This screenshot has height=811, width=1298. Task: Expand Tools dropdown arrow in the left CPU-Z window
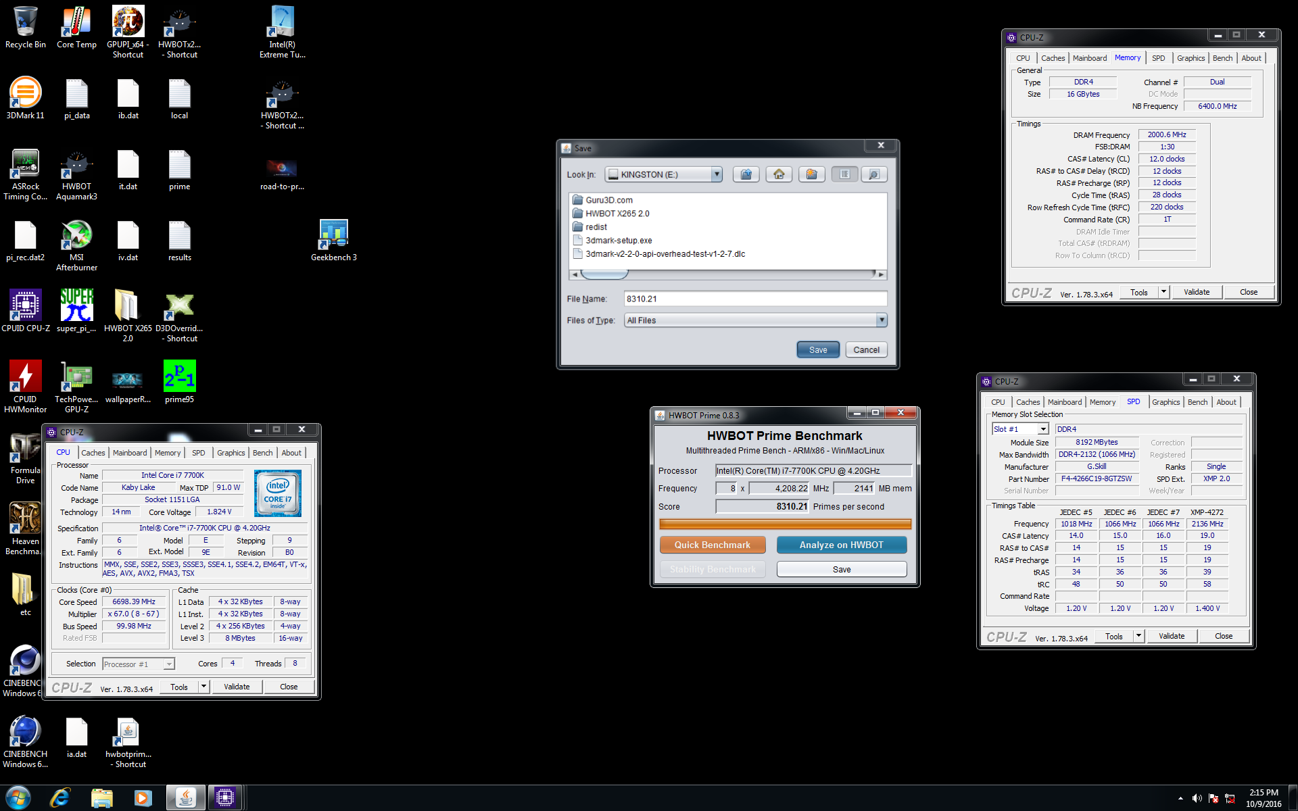point(203,687)
